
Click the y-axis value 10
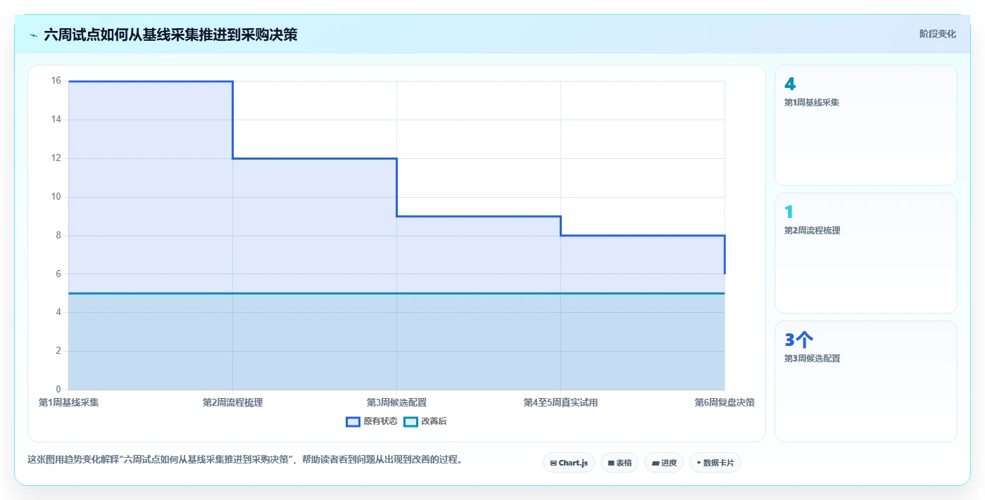pos(56,197)
